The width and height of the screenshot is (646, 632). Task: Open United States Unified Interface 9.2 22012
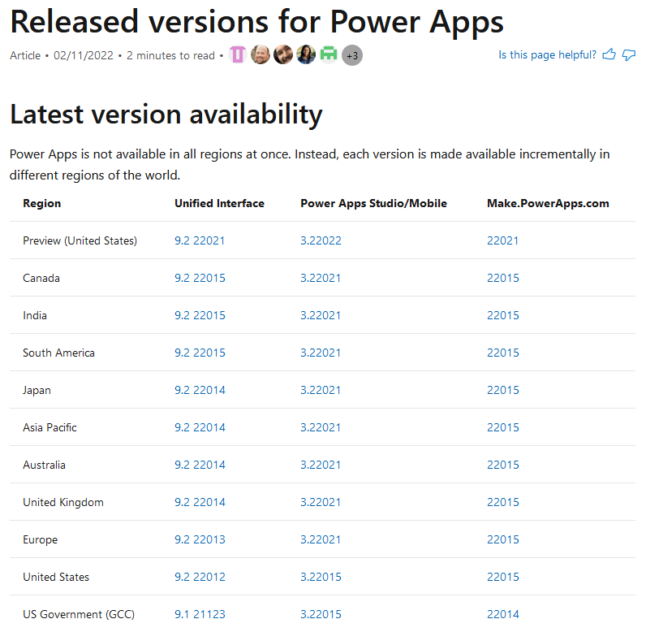click(200, 578)
